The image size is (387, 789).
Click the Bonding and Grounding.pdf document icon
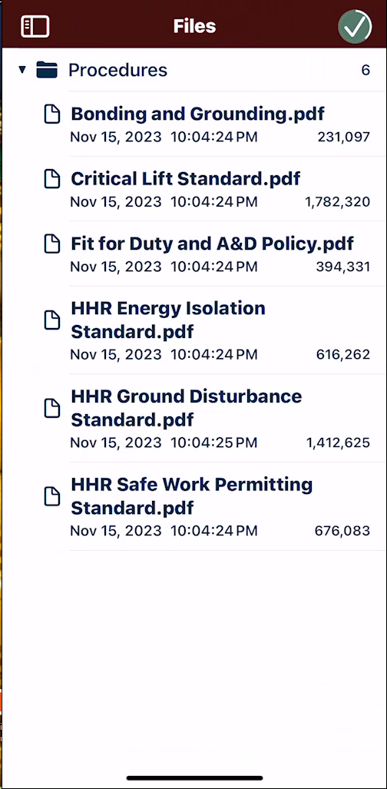pyautogui.click(x=52, y=114)
